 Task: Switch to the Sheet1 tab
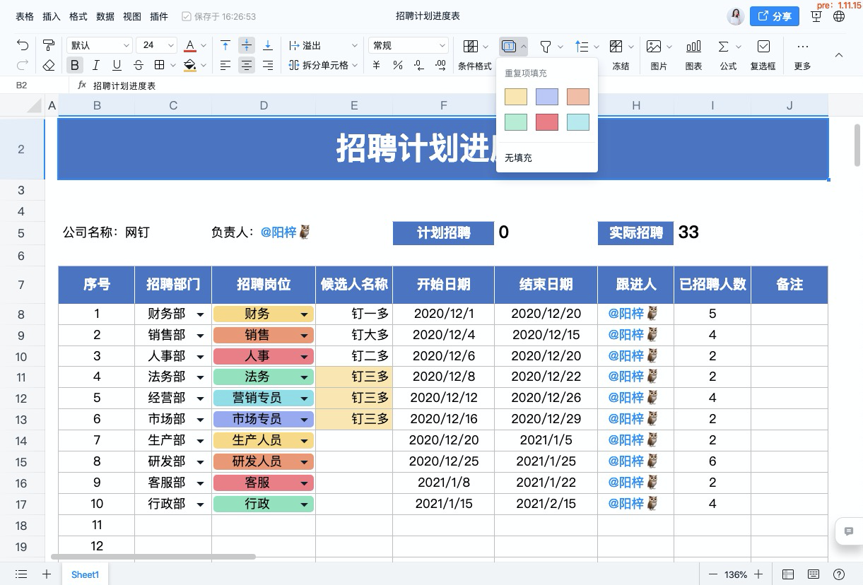(x=85, y=574)
